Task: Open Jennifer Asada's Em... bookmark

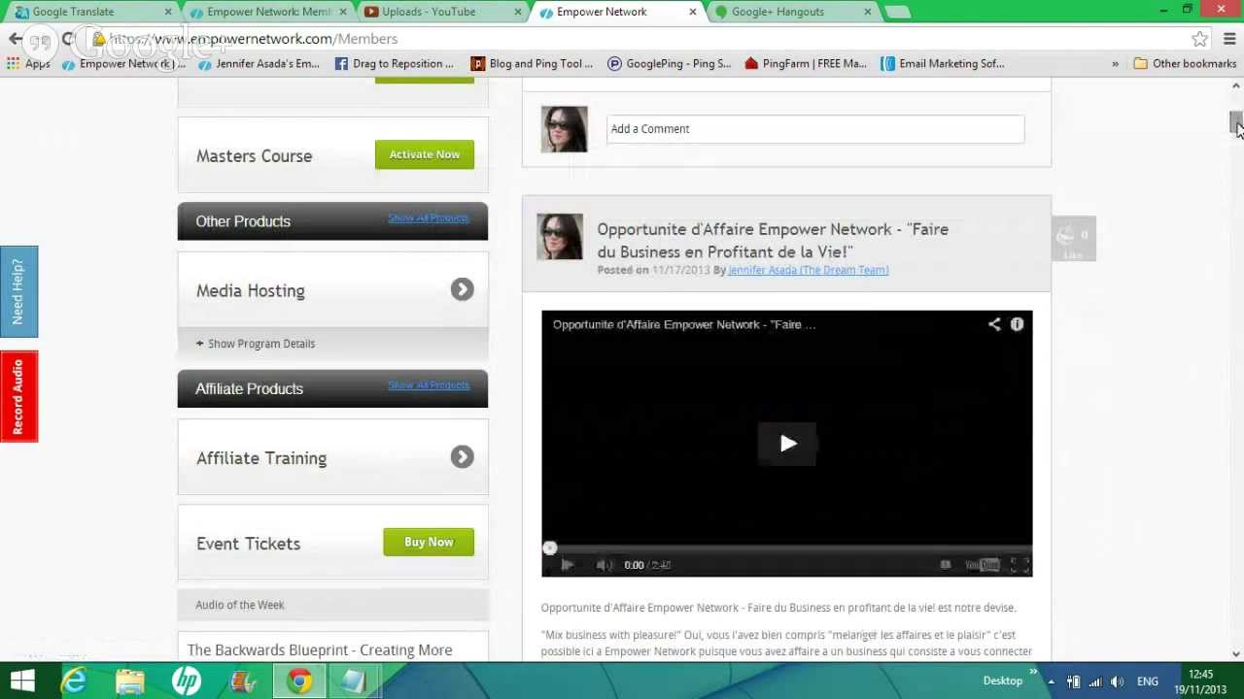Action: point(259,63)
